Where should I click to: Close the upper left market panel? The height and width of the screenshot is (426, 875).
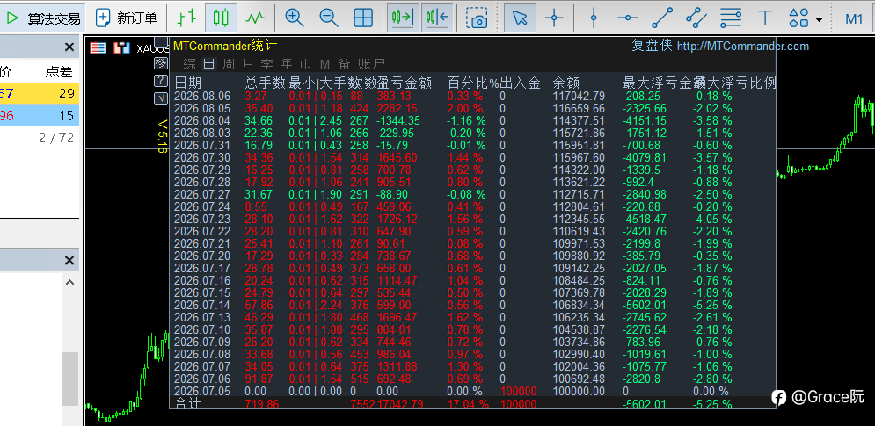click(x=69, y=47)
